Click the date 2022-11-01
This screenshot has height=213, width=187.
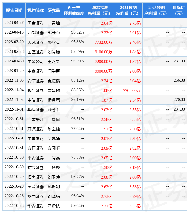14,109
